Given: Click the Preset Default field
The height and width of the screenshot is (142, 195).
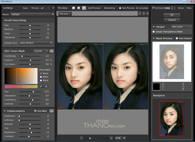Looking at the screenshot, I should [31, 14].
